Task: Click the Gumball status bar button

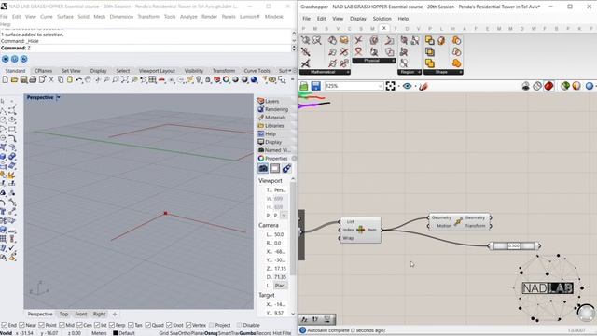Action: pos(247,333)
